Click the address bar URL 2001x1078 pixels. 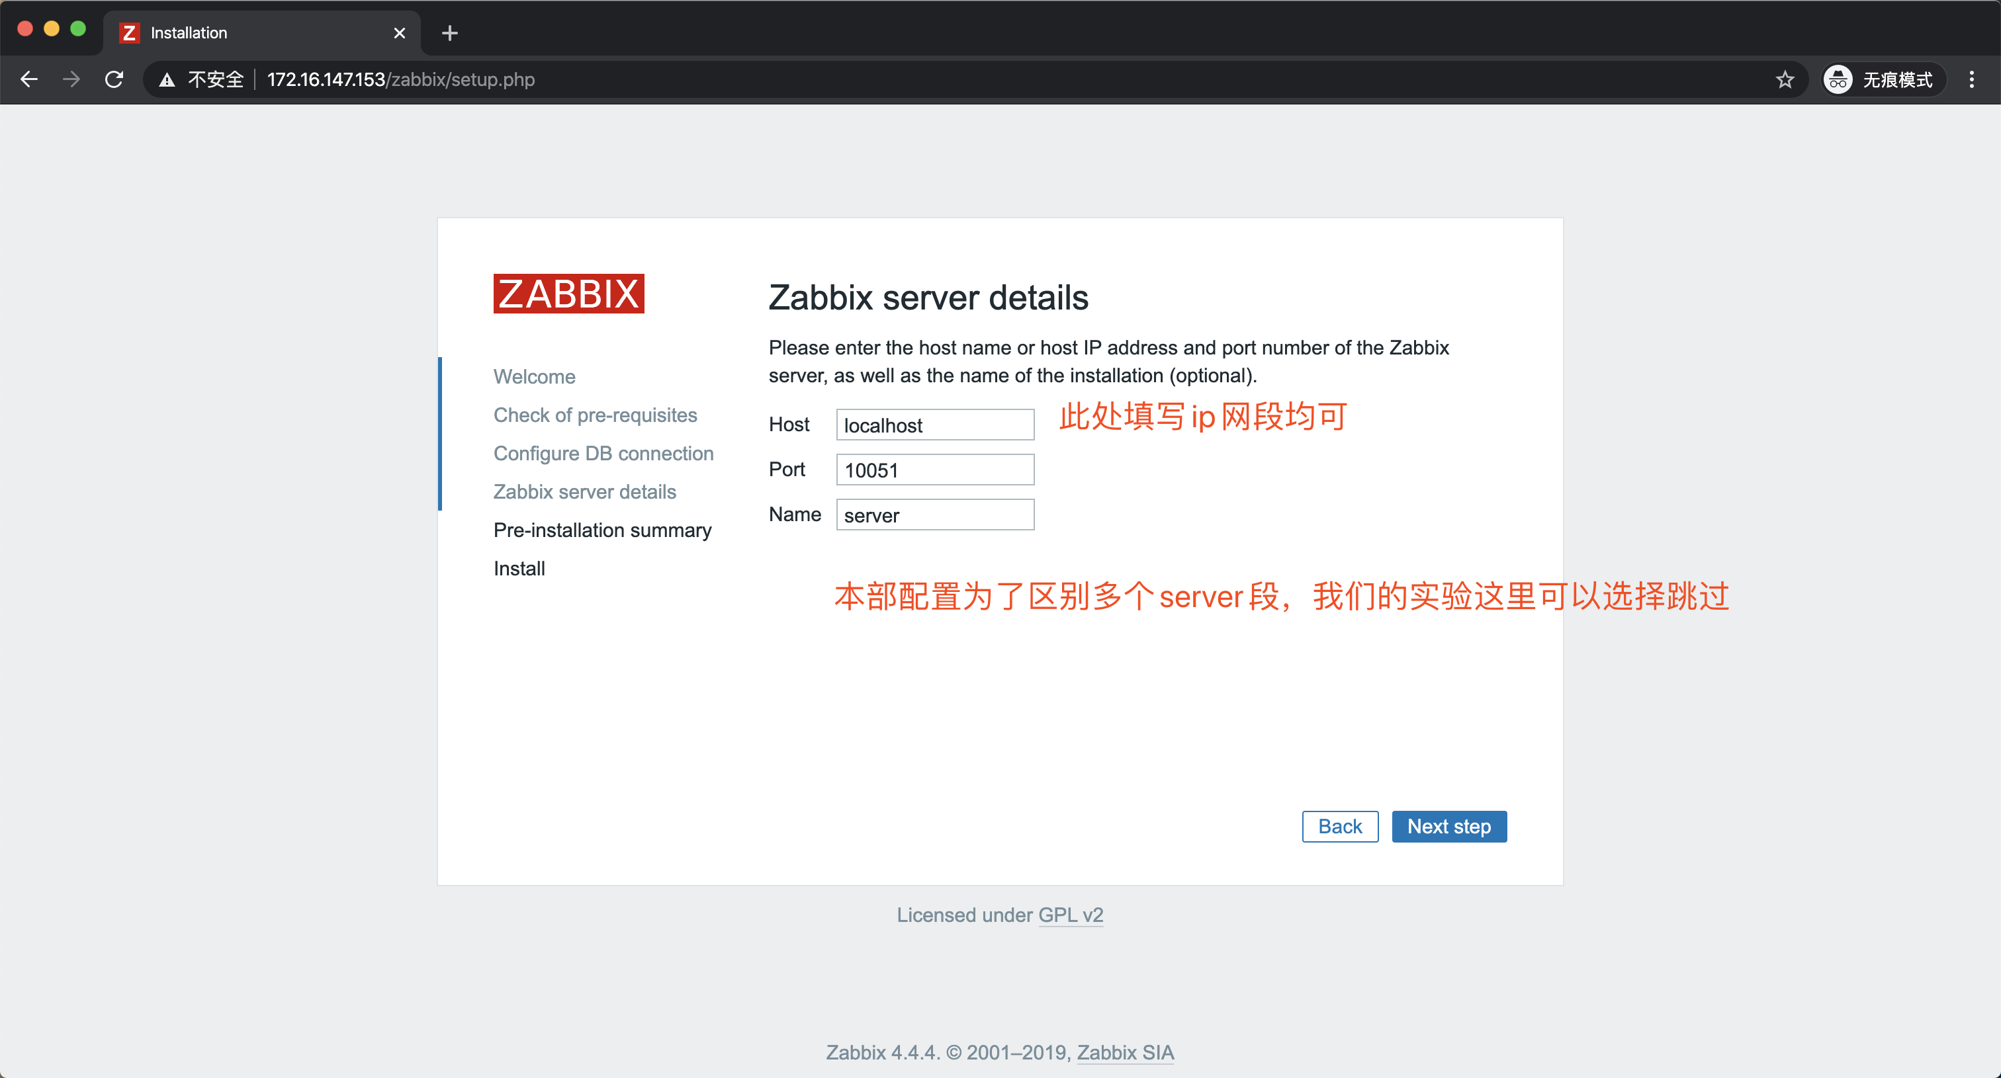click(401, 79)
